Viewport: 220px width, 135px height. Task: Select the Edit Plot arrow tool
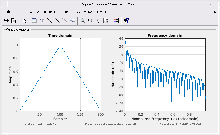[x=24, y=21]
